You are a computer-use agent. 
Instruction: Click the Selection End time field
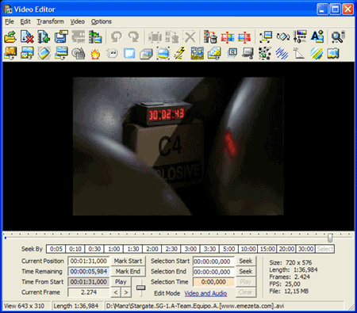tap(213, 272)
